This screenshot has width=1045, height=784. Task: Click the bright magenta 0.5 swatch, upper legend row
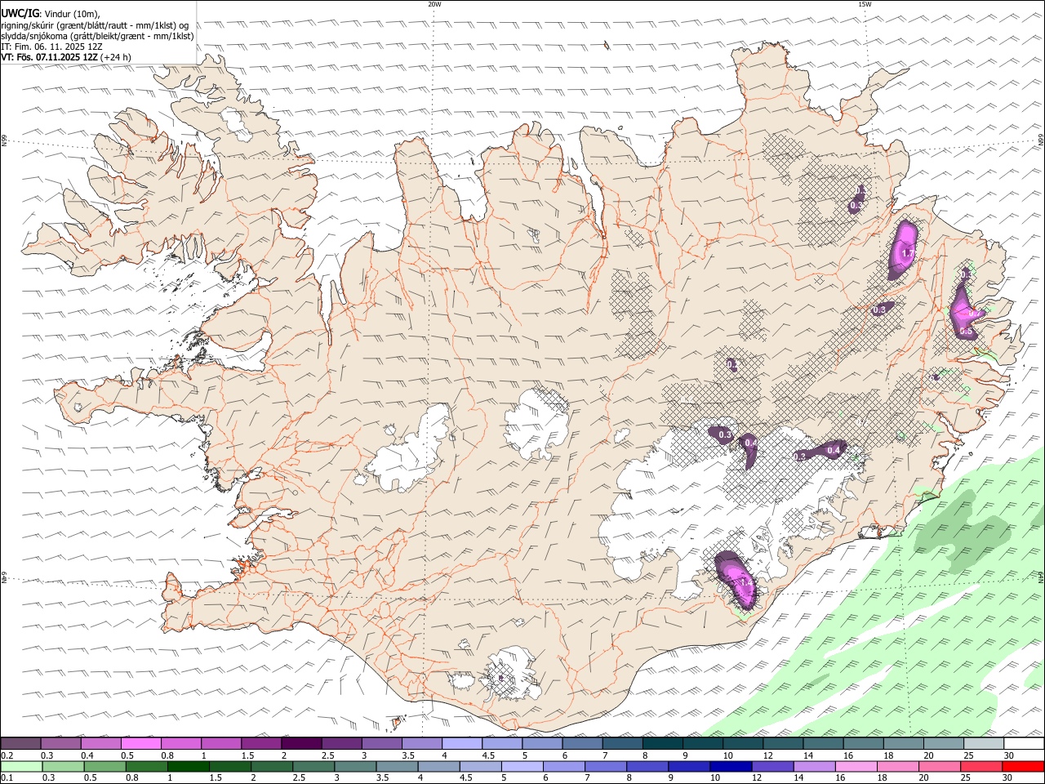click(x=140, y=744)
